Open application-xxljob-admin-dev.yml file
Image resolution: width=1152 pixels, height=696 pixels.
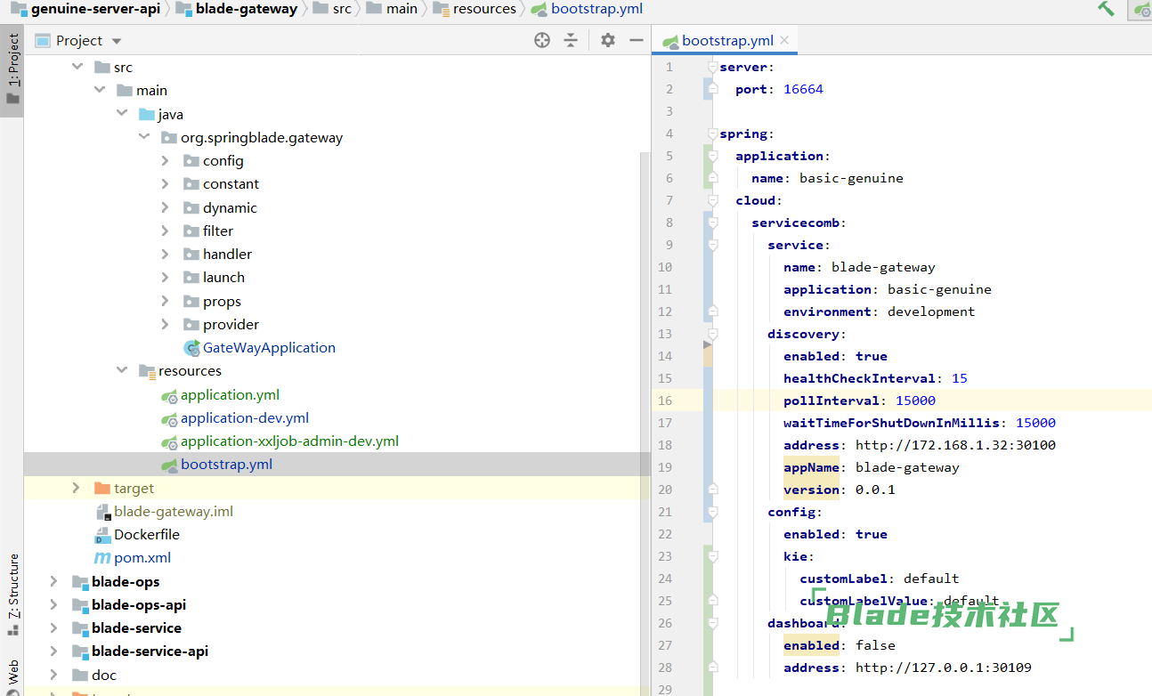pyautogui.click(x=289, y=441)
